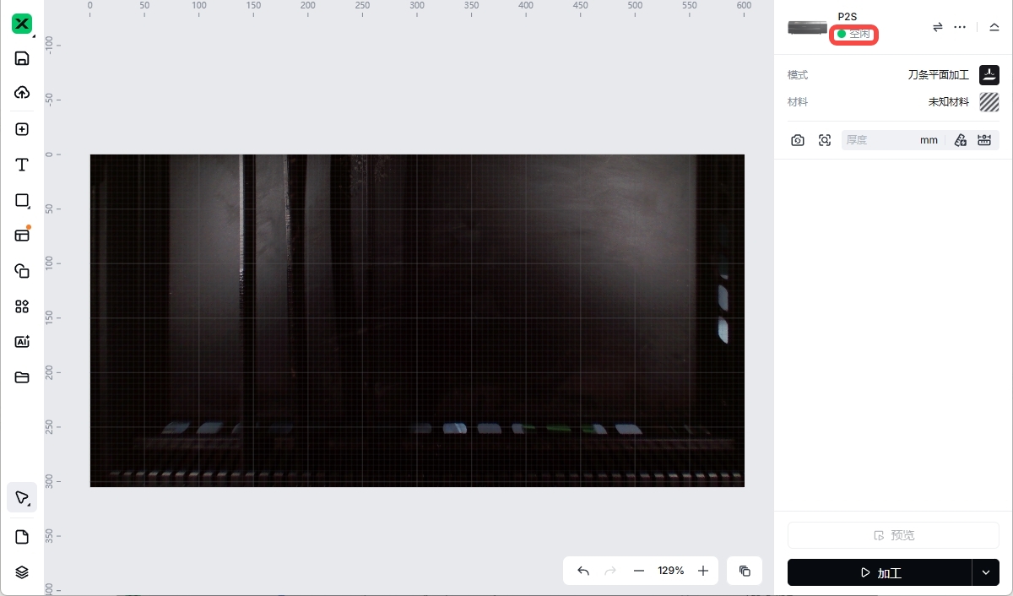The height and width of the screenshot is (596, 1013).
Task: Open the layers panel icon
Action: (22, 572)
